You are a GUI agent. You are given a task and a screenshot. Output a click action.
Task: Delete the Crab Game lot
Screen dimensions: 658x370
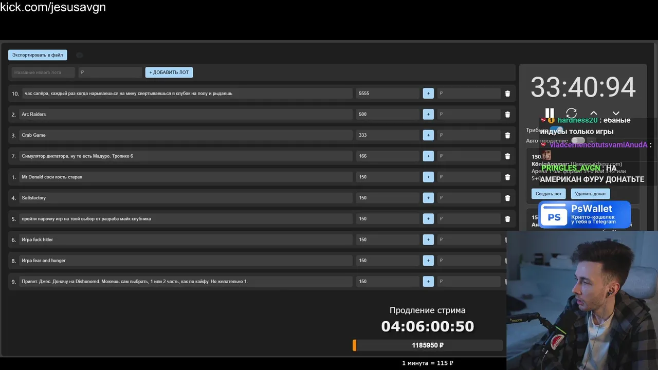(507, 135)
